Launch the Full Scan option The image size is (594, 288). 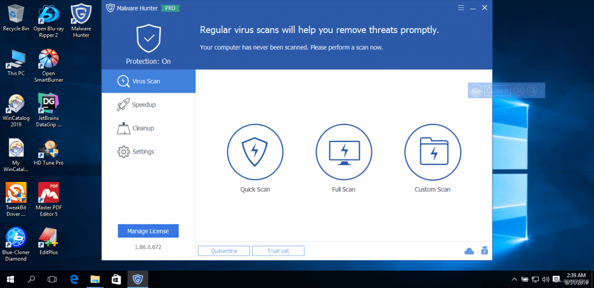coord(344,151)
